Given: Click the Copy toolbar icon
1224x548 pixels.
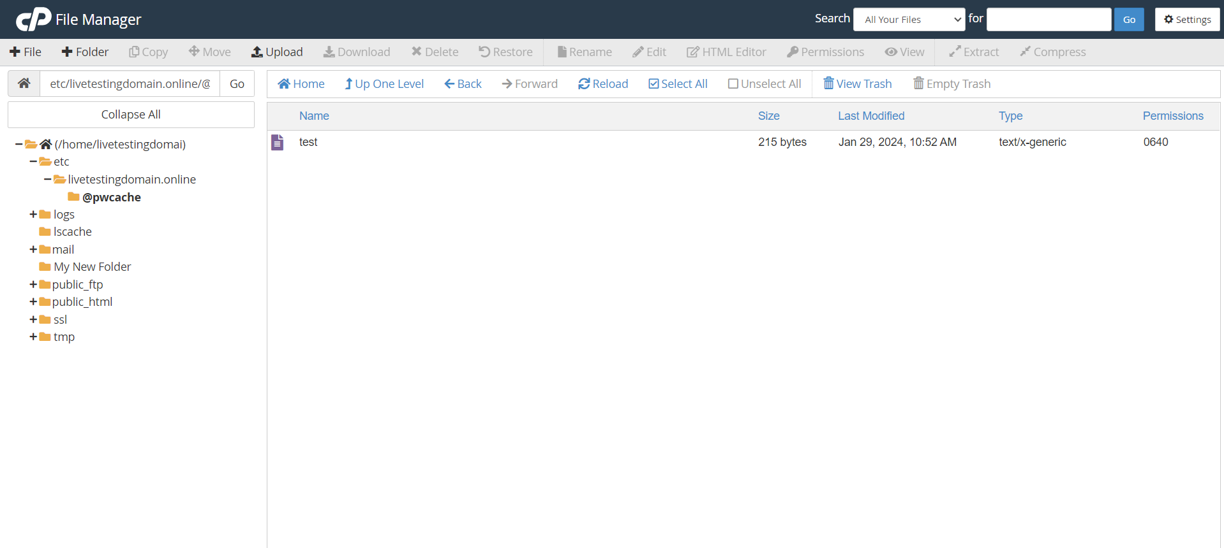Looking at the screenshot, I should pyautogui.click(x=134, y=52).
